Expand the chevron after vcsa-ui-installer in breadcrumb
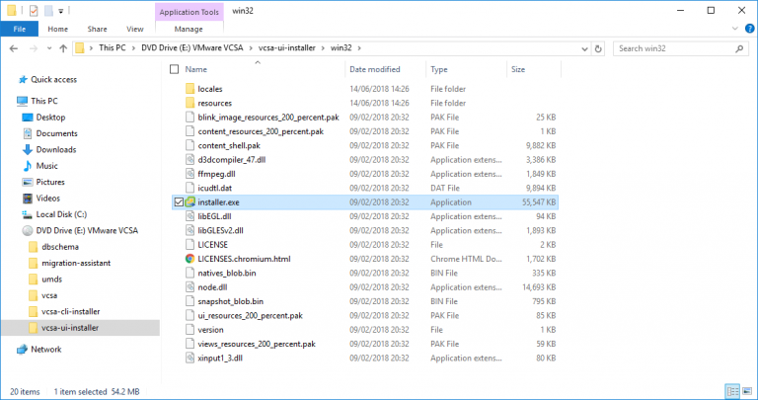Viewport: 758px width, 400px height. (x=324, y=48)
